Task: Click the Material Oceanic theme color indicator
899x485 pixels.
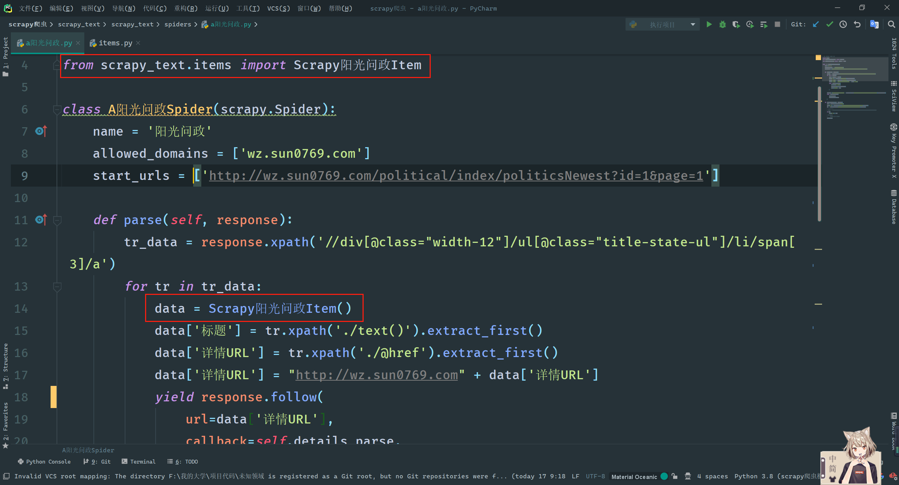Action: point(664,476)
